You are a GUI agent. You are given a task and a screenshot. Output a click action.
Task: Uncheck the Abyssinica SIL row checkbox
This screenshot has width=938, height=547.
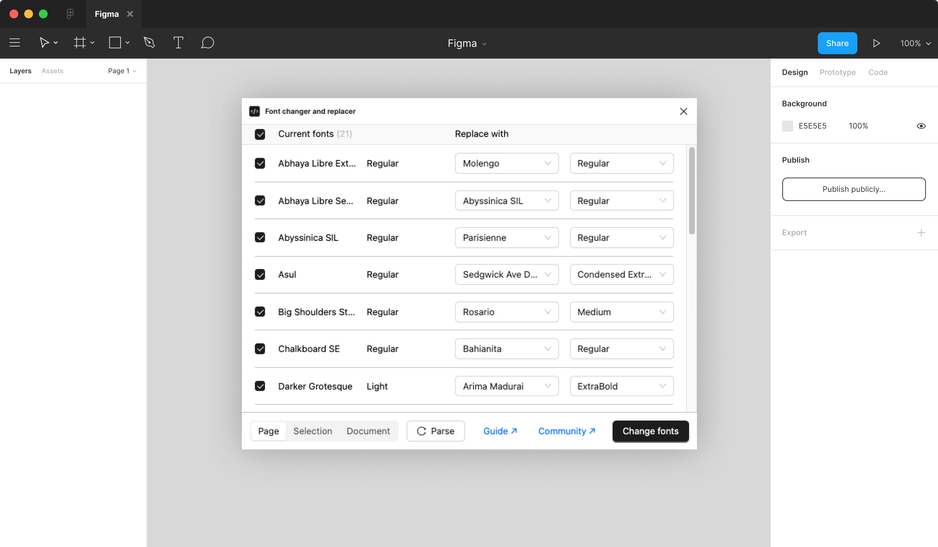point(260,237)
